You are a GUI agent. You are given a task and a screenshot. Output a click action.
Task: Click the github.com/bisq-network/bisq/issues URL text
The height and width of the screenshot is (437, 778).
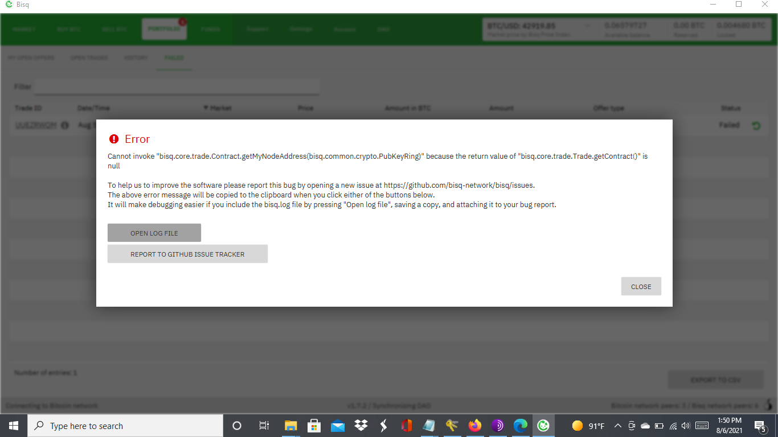pos(459,185)
